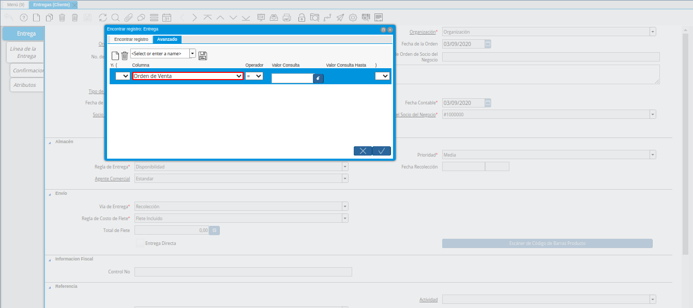Click the Control No input field
The image size is (693, 308).
coord(243,272)
